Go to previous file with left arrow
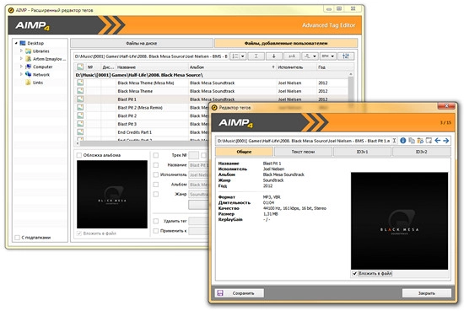 tap(437, 141)
